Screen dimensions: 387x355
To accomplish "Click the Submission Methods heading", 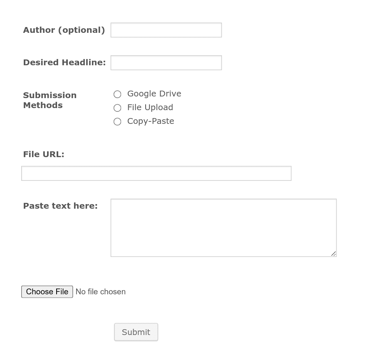I will [50, 100].
